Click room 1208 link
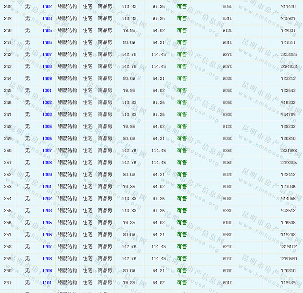The width and height of the screenshot is (303, 293). pos(47,259)
